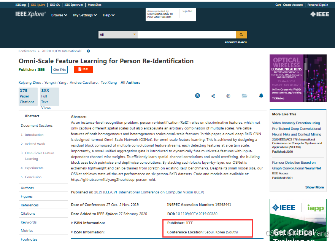Open the Keywords tab

pyautogui.click(x=29, y=222)
